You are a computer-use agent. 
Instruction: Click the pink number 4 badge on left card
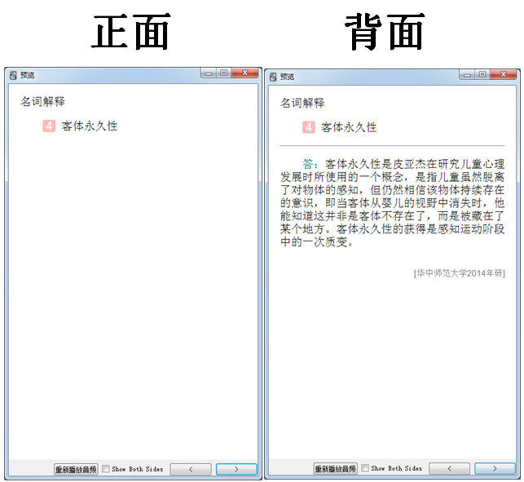point(49,126)
